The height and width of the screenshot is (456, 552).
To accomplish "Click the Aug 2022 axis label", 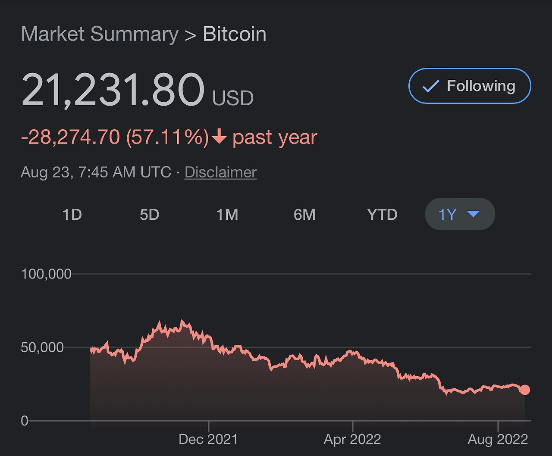I will tap(498, 439).
